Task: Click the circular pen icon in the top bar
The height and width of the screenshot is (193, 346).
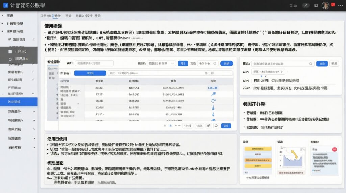Action: pos(306,6)
